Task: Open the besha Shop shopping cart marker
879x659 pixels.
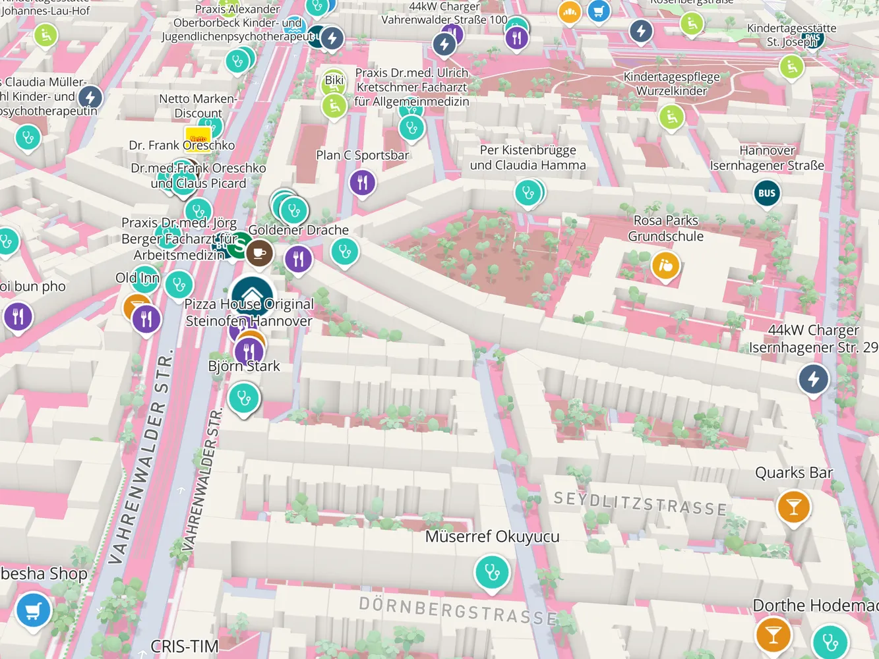Action: pos(32,611)
